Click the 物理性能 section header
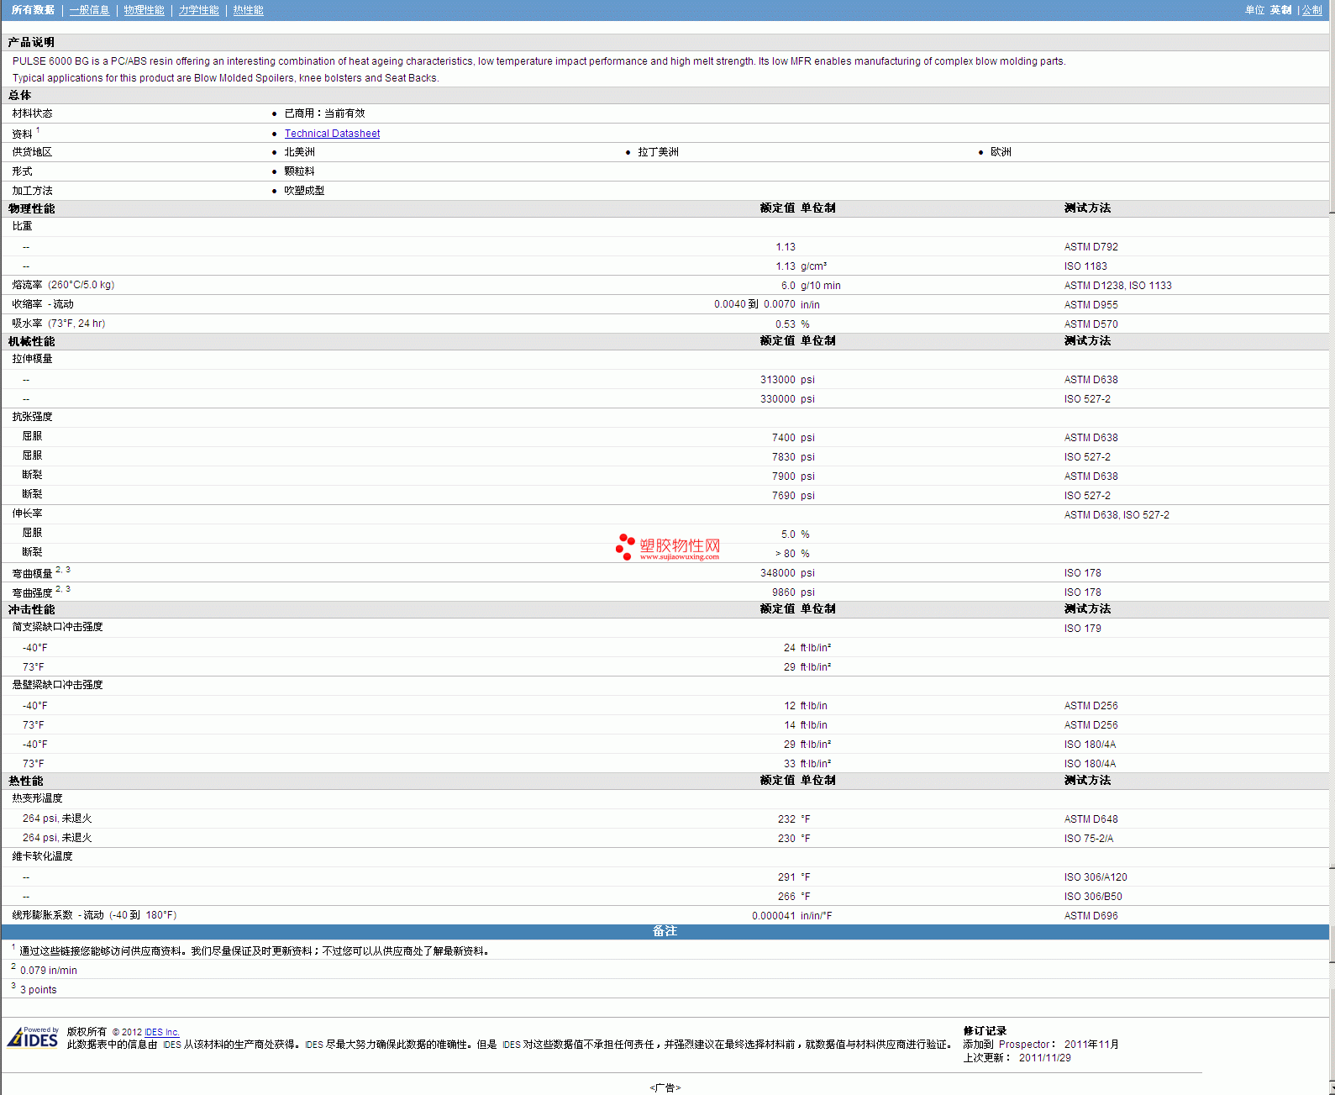Viewport: 1335px width, 1095px height. point(31,208)
